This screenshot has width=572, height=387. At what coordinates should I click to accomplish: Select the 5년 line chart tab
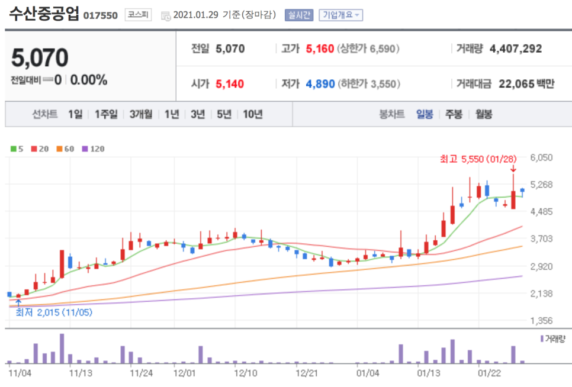[224, 114]
